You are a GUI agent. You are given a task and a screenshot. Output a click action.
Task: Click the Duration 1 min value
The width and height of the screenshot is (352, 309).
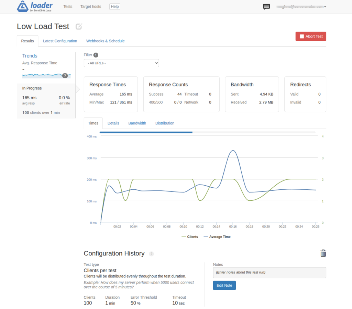(110, 303)
